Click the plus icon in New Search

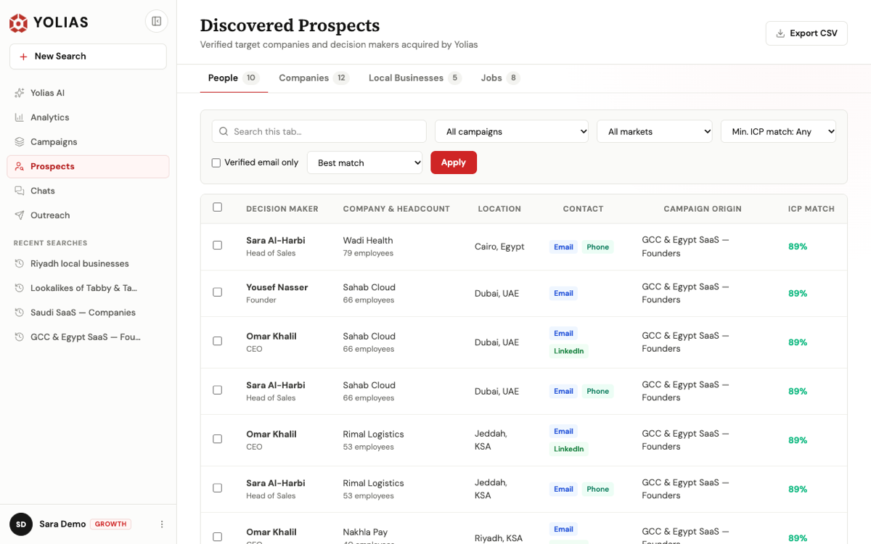click(23, 57)
